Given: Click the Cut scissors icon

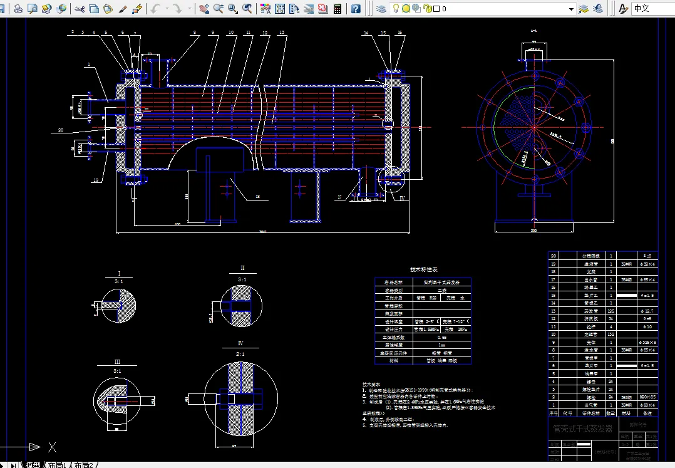Looking at the screenshot, I should point(79,8).
